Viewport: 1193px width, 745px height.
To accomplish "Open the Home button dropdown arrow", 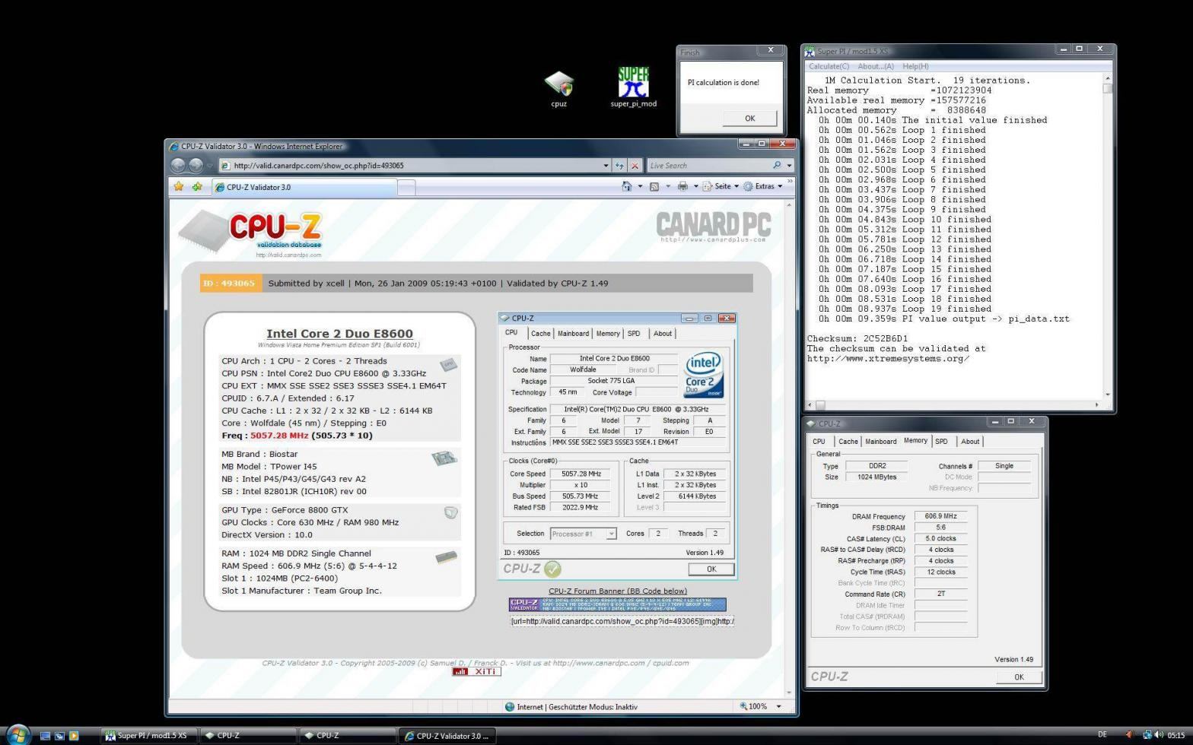I will [640, 186].
